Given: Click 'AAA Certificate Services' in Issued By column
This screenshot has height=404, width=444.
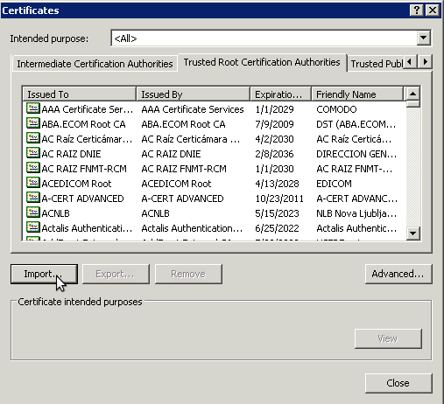Looking at the screenshot, I should pyautogui.click(x=193, y=109).
